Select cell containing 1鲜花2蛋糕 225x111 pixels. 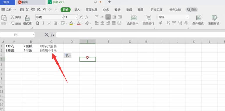51,46
